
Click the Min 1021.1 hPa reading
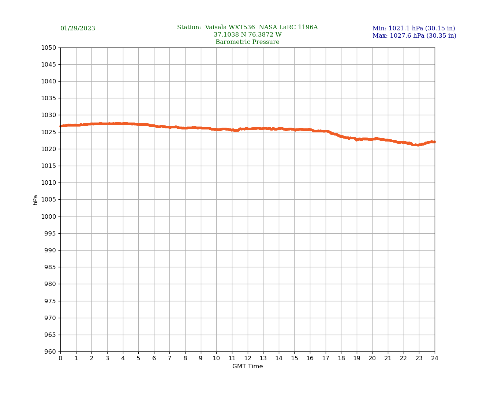coord(413,29)
